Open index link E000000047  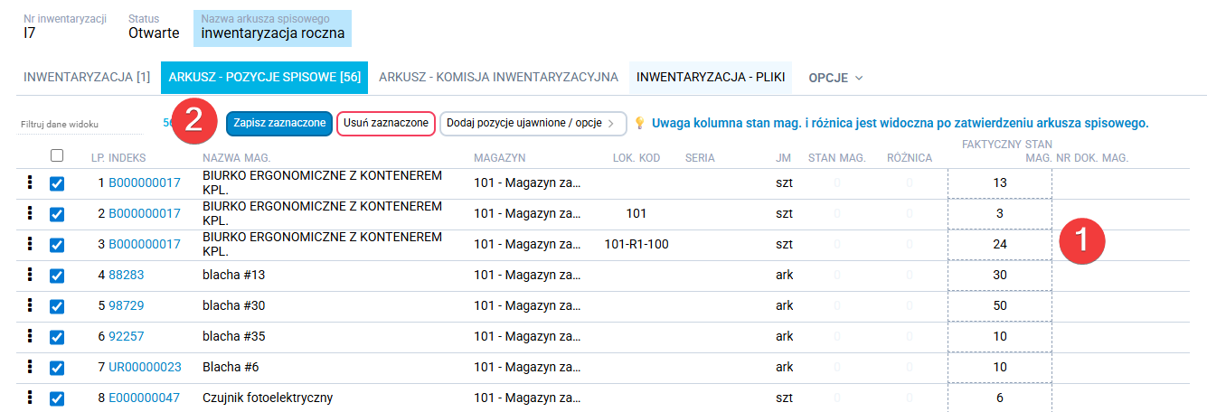pos(145,398)
